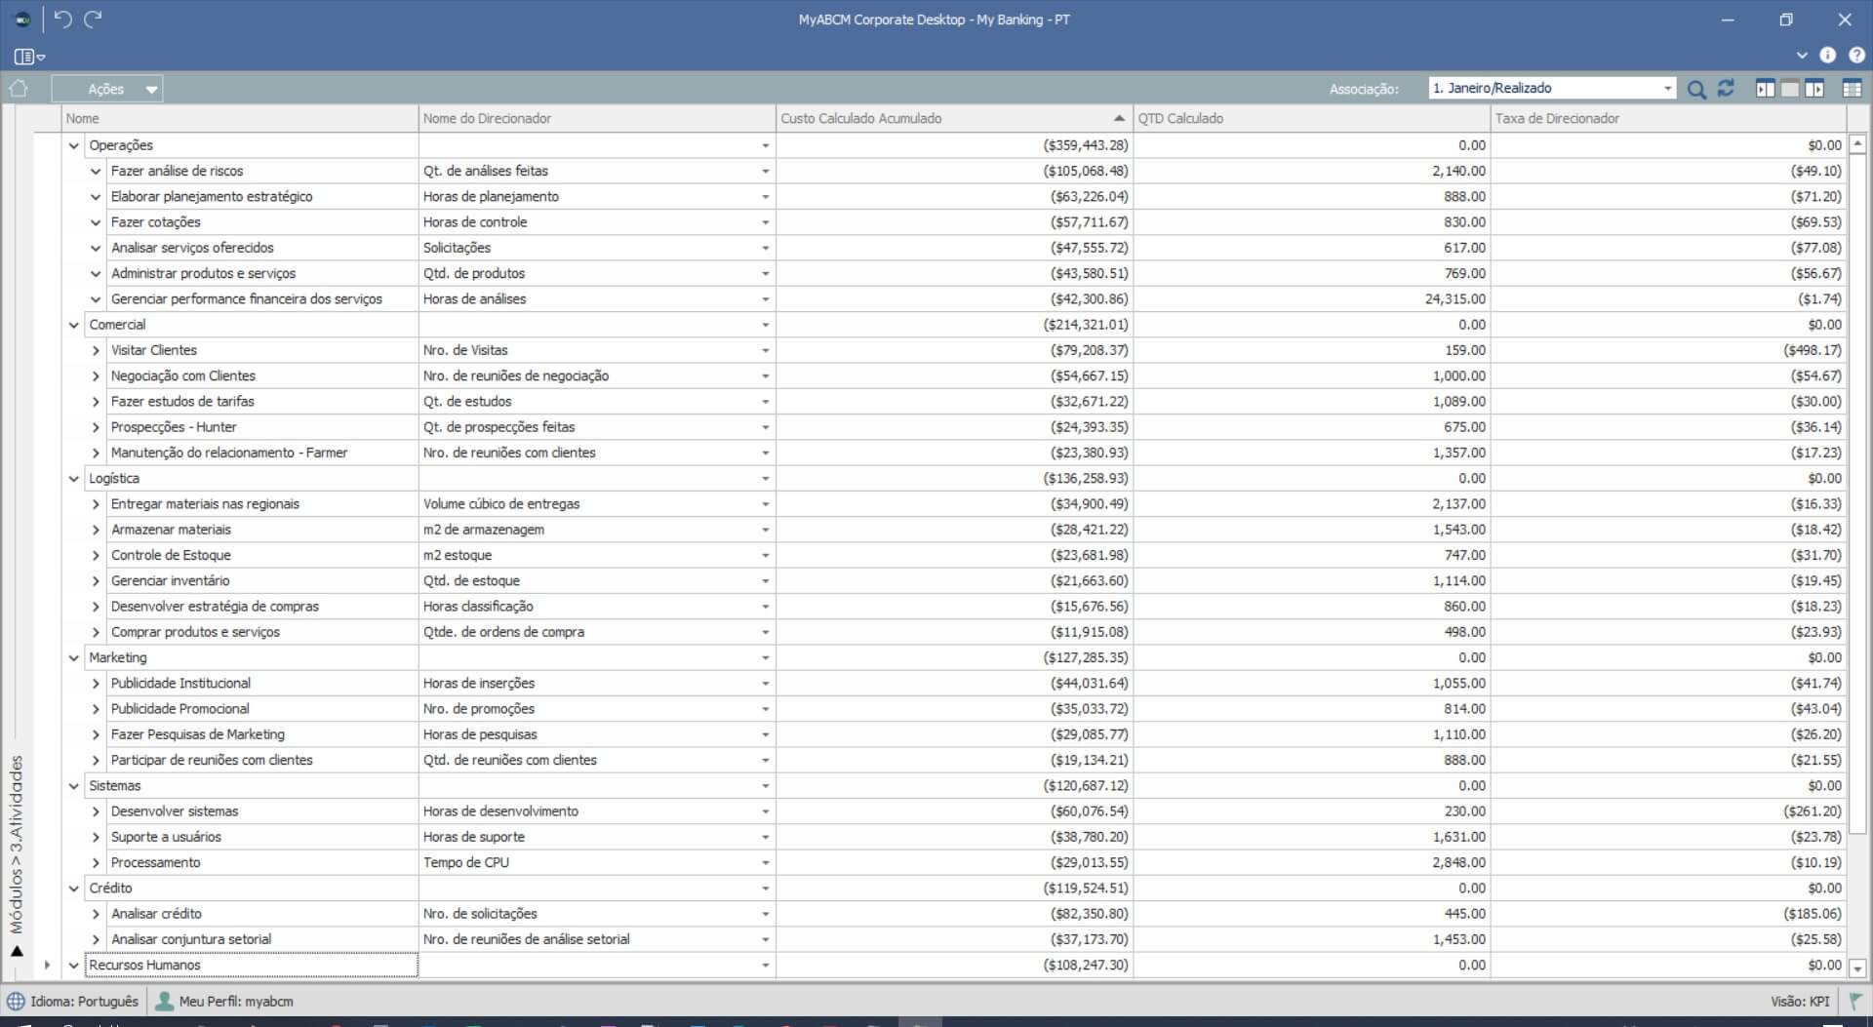Open the Associação period combo box

1552,88
